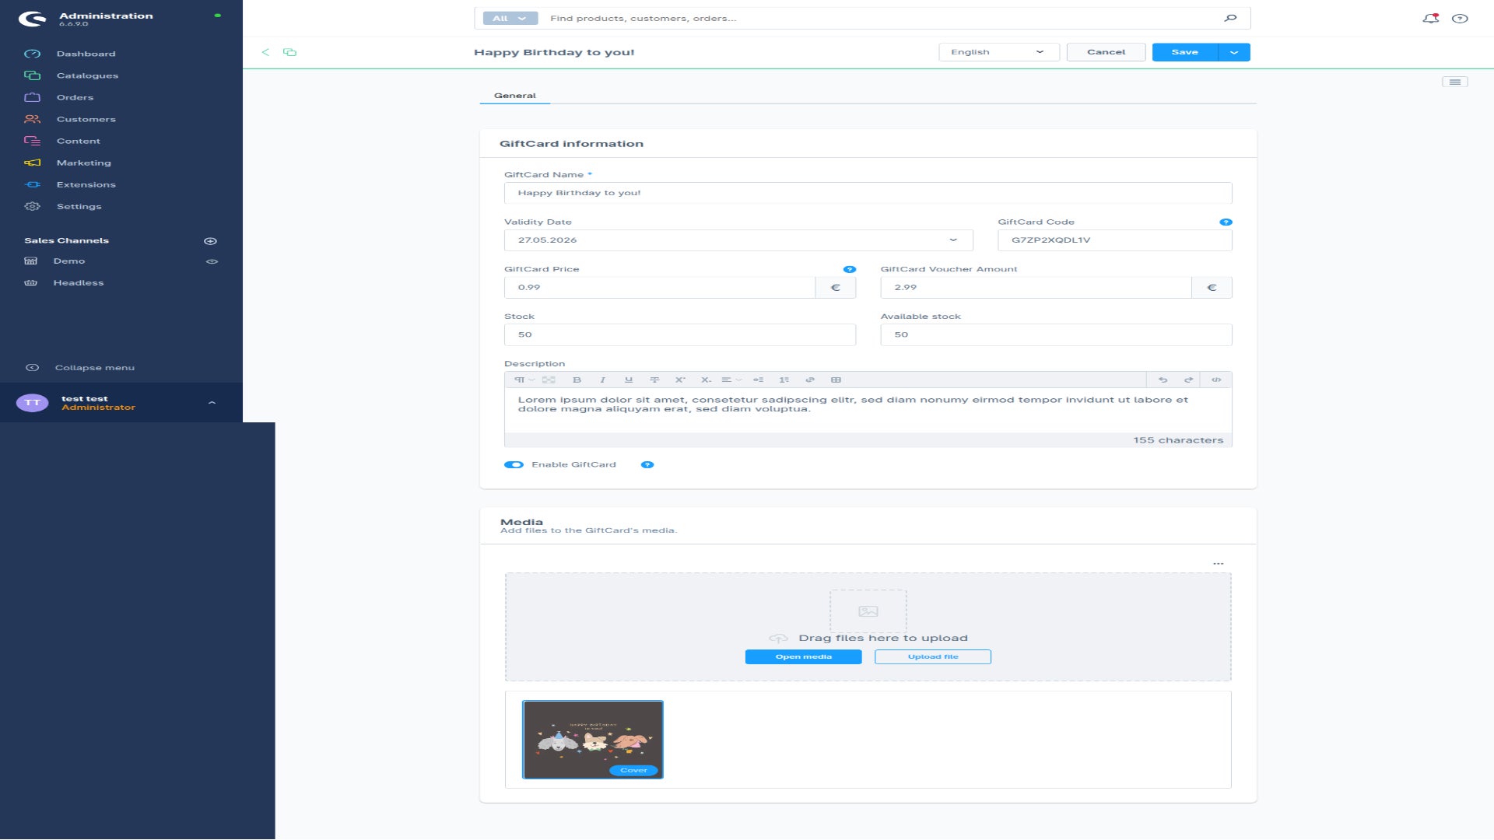
Task: Switch to the General tab
Action: pos(514,96)
